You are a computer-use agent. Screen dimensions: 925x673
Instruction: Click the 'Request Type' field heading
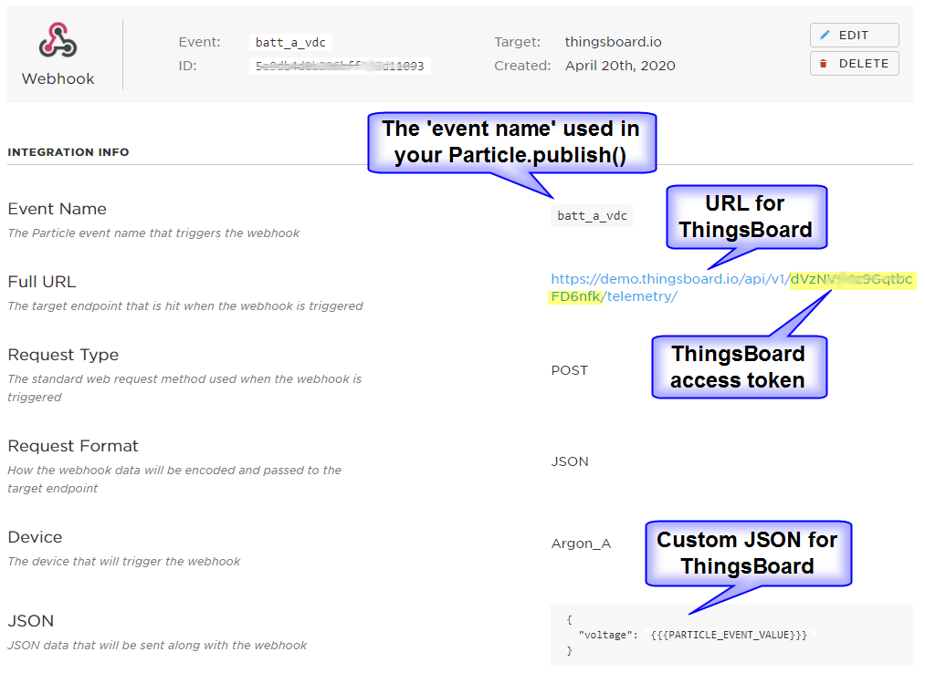point(63,355)
